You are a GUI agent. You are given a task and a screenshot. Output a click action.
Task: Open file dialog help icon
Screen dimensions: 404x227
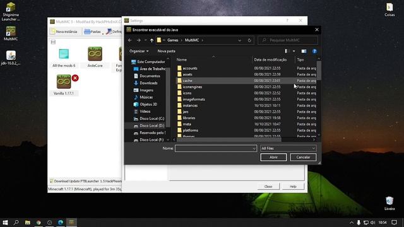pos(314,51)
